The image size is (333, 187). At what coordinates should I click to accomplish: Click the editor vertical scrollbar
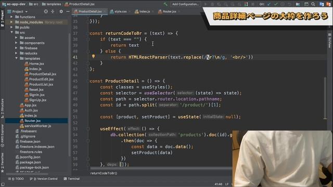pos(325,98)
